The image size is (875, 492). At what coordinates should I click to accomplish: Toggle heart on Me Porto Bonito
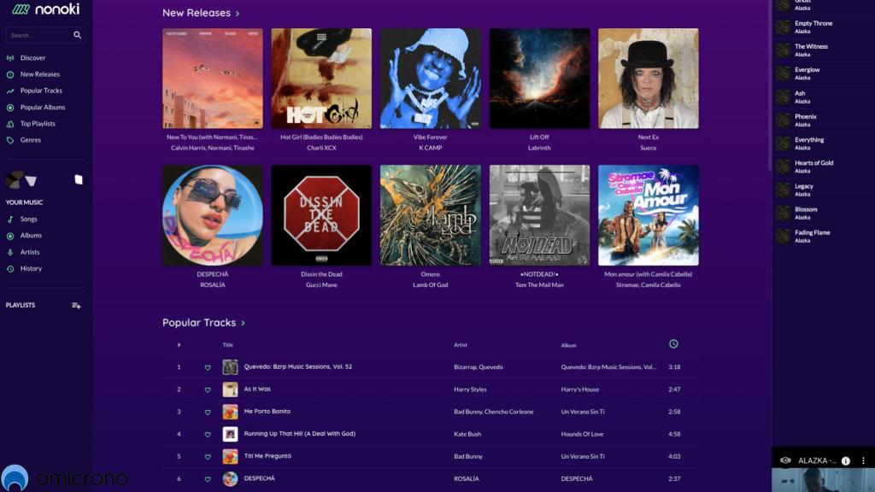[208, 412]
